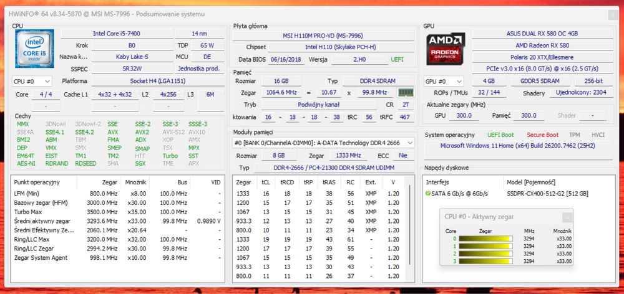The width and height of the screenshot is (624, 294).
Task: Click the Ring/LLC Max row
Action: pyautogui.click(x=117, y=240)
